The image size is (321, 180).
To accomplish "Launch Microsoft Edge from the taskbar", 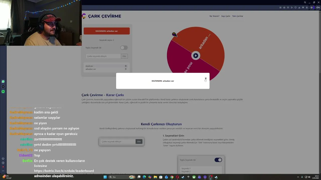I will pos(144,177).
